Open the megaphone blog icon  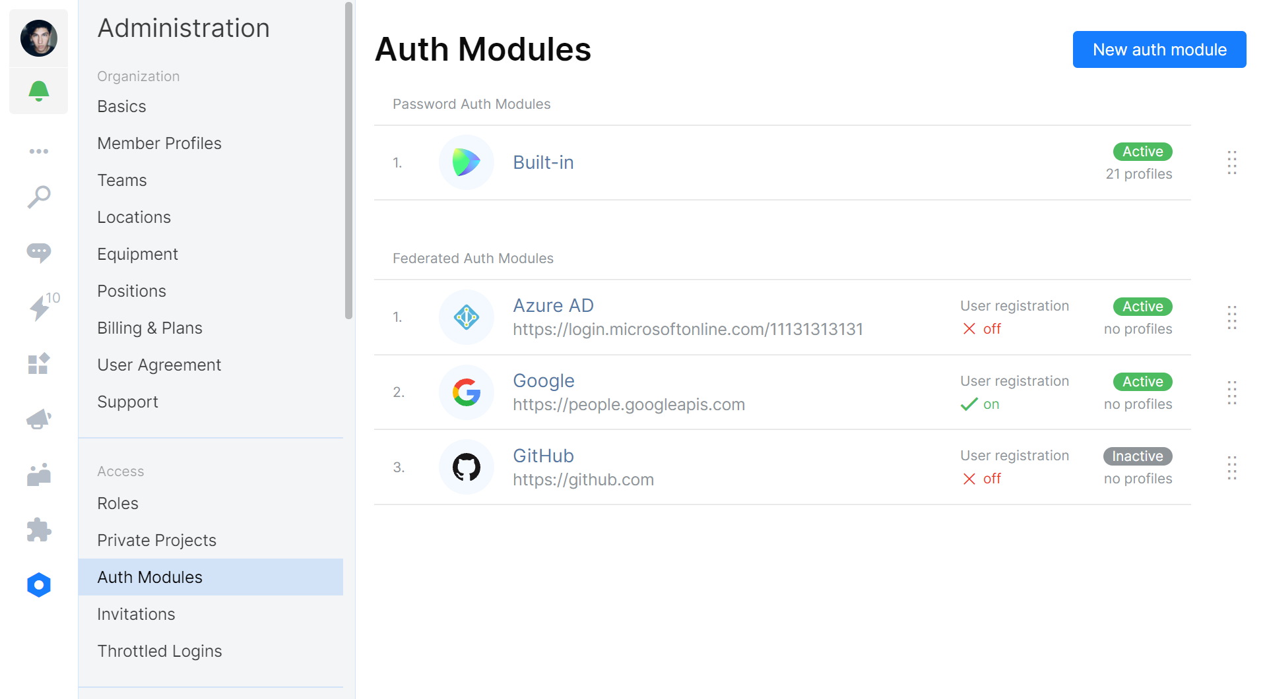point(38,419)
